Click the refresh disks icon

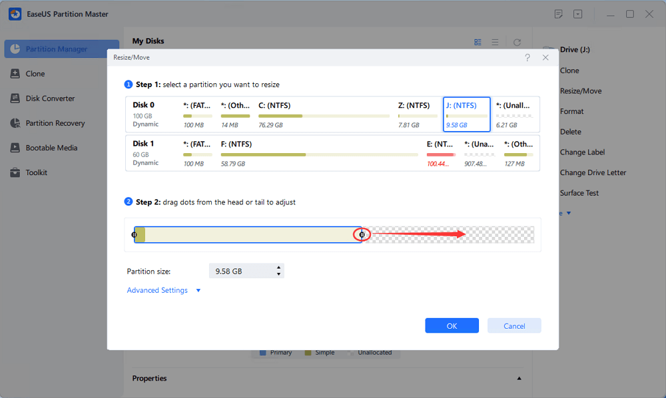pyautogui.click(x=517, y=42)
